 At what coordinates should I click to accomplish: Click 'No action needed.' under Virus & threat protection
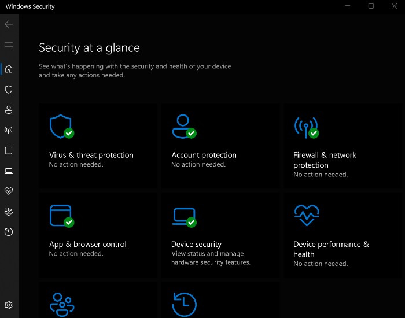pos(76,164)
